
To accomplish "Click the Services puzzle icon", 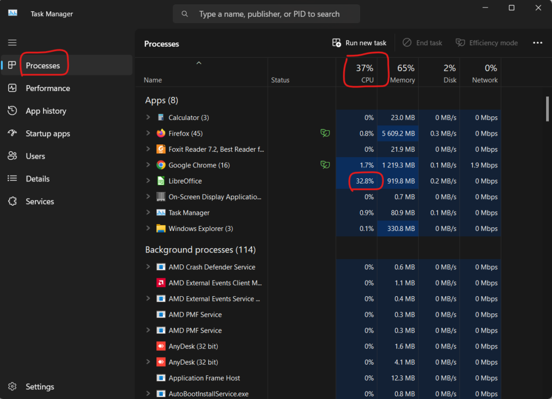I will 12,201.
